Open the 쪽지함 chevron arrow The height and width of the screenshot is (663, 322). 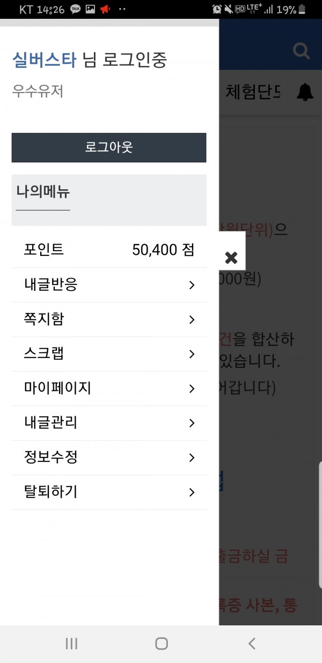pos(192,319)
